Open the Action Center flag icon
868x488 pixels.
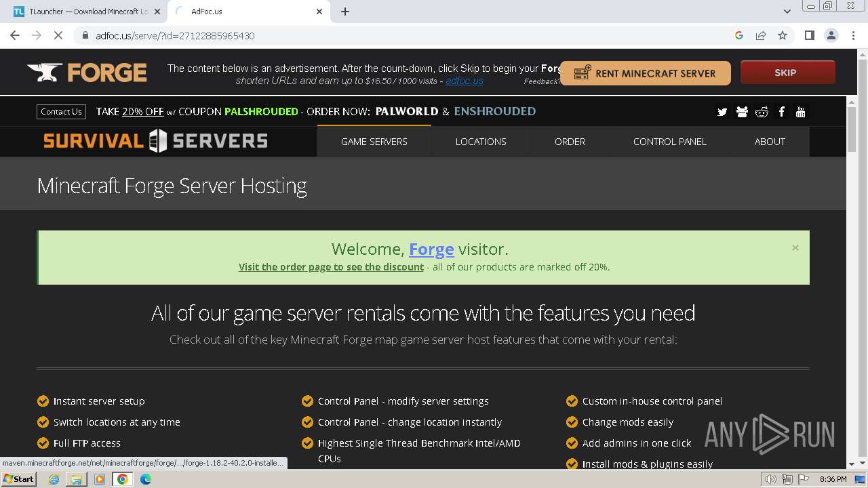tap(803, 479)
